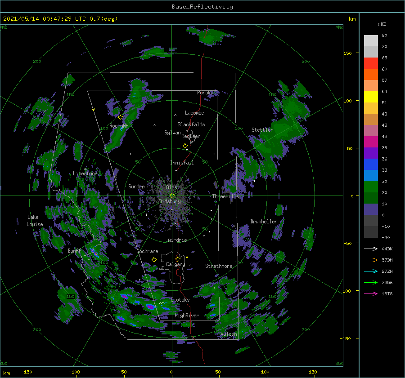Click the Calgary city label
This screenshot has height=378, width=405.
(175, 264)
